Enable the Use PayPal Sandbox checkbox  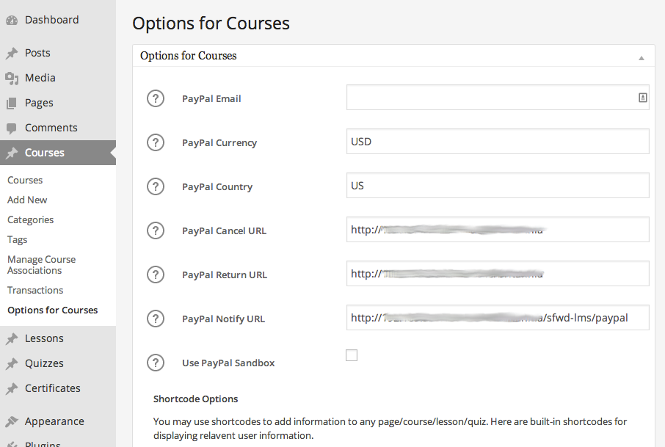click(352, 356)
